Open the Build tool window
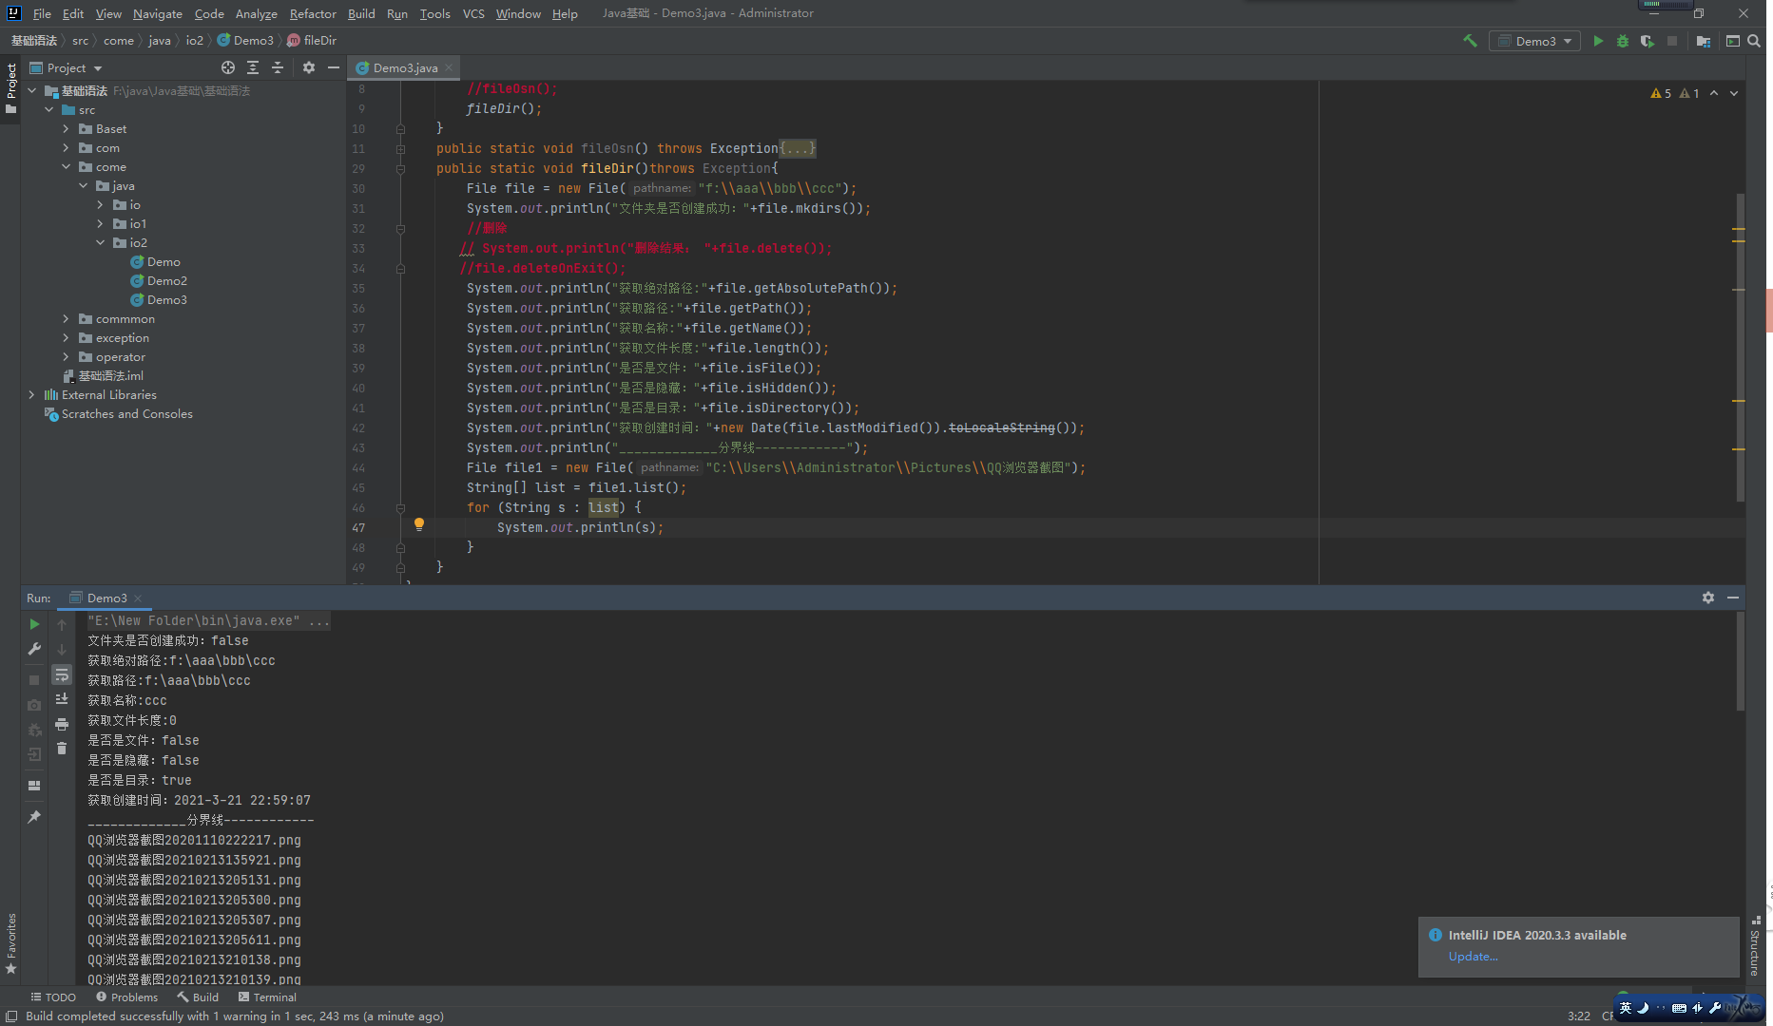 (x=198, y=997)
